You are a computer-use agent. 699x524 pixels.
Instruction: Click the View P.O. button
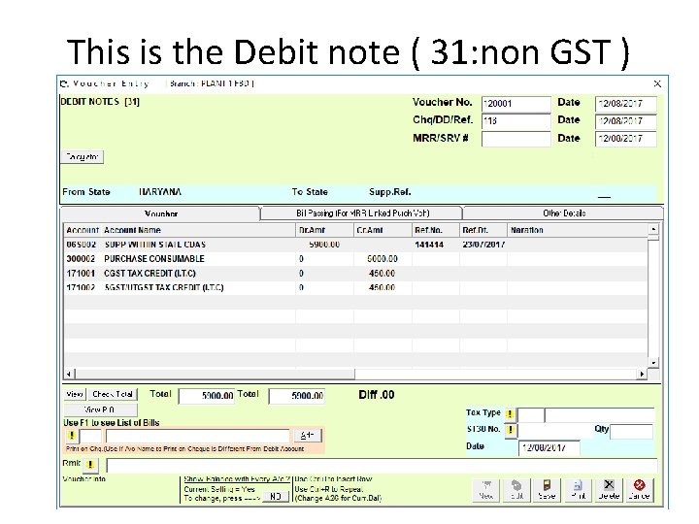point(100,409)
